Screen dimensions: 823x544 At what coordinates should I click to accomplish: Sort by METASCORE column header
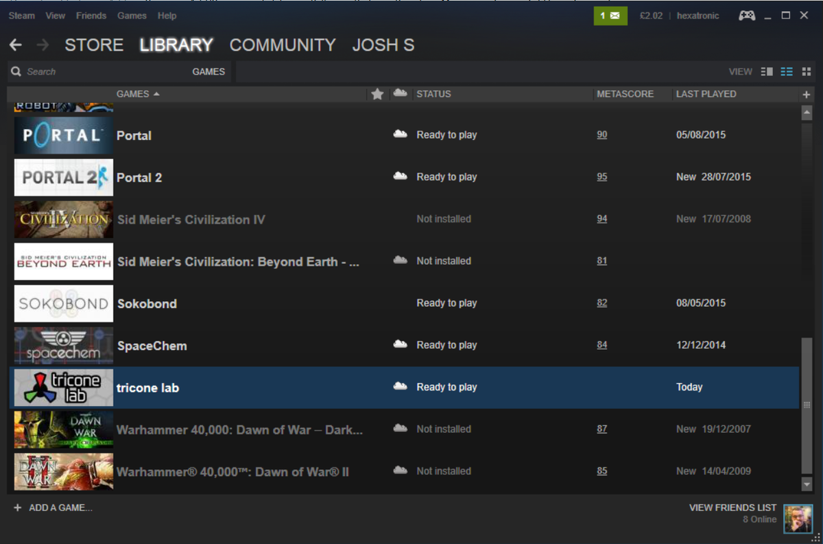[625, 94]
